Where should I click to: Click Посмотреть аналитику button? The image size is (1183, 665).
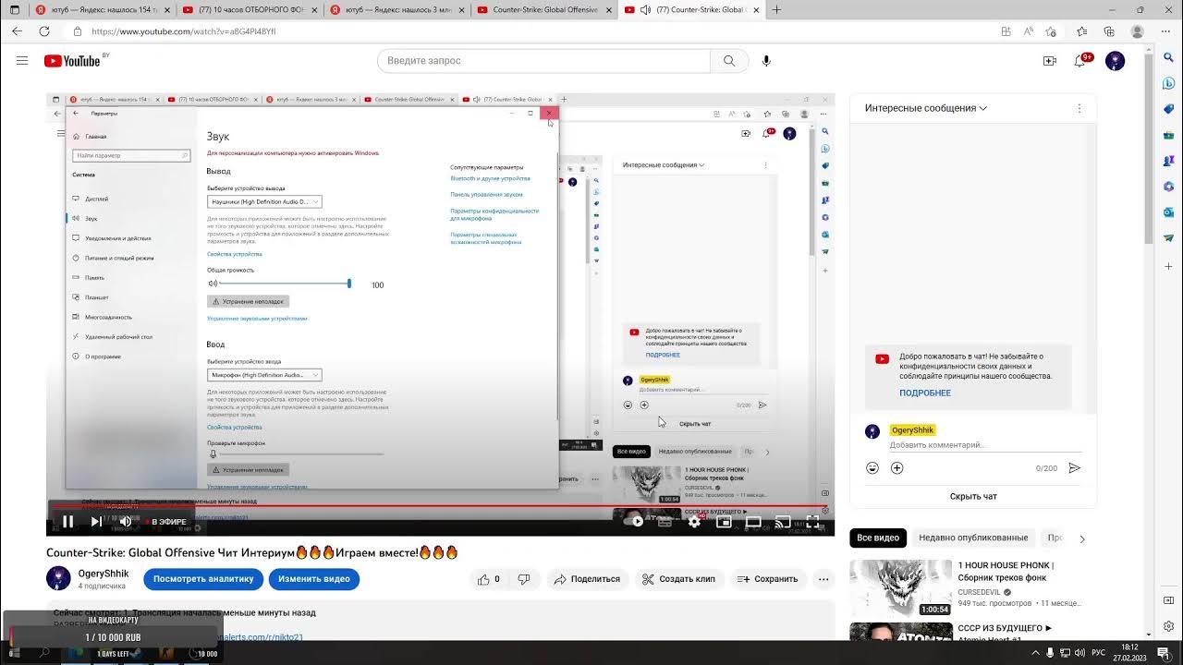[x=203, y=579]
